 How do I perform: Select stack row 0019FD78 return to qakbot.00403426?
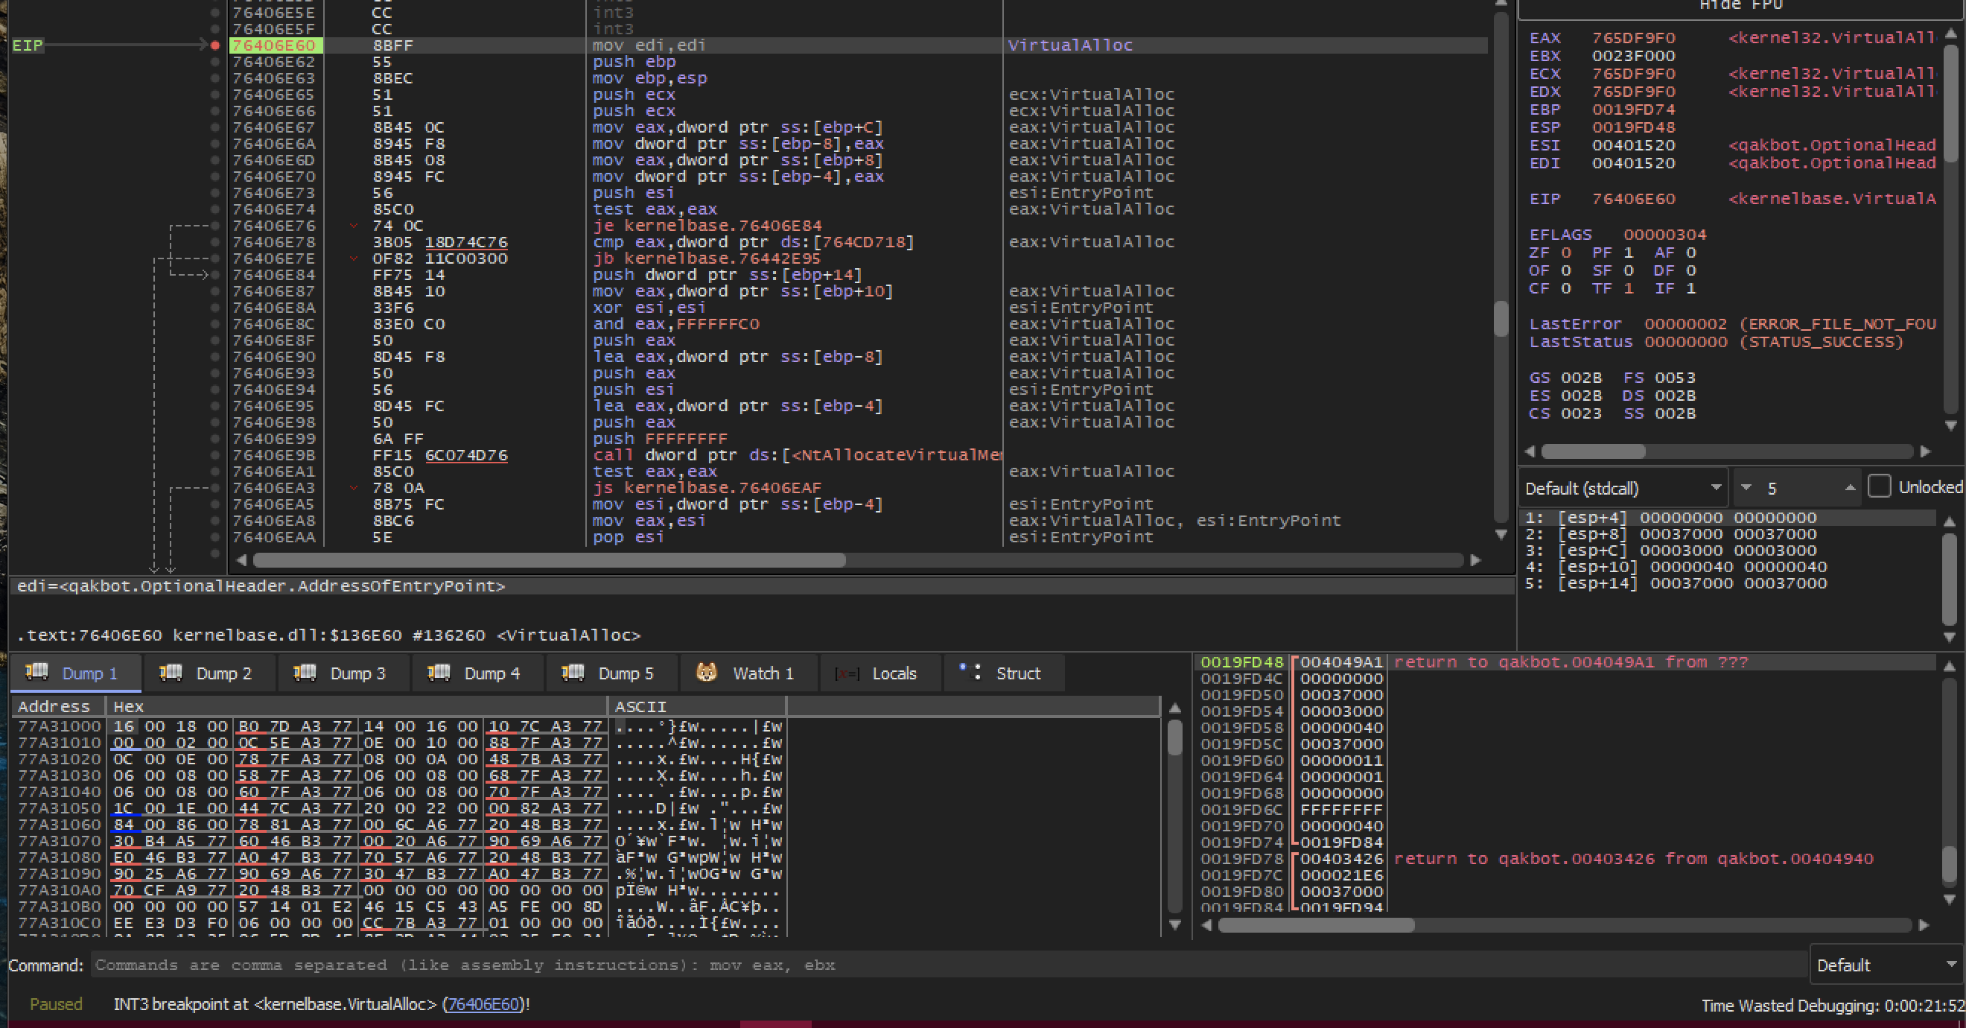1566,859
